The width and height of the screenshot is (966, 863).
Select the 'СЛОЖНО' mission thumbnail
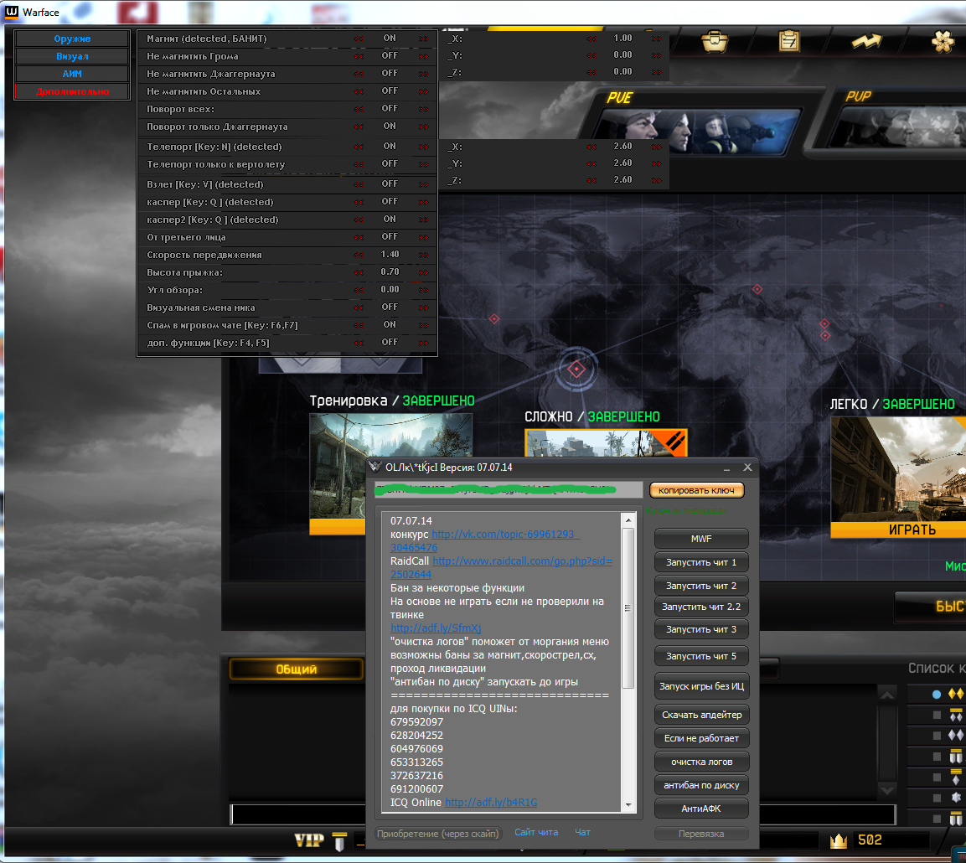pyautogui.click(x=606, y=443)
